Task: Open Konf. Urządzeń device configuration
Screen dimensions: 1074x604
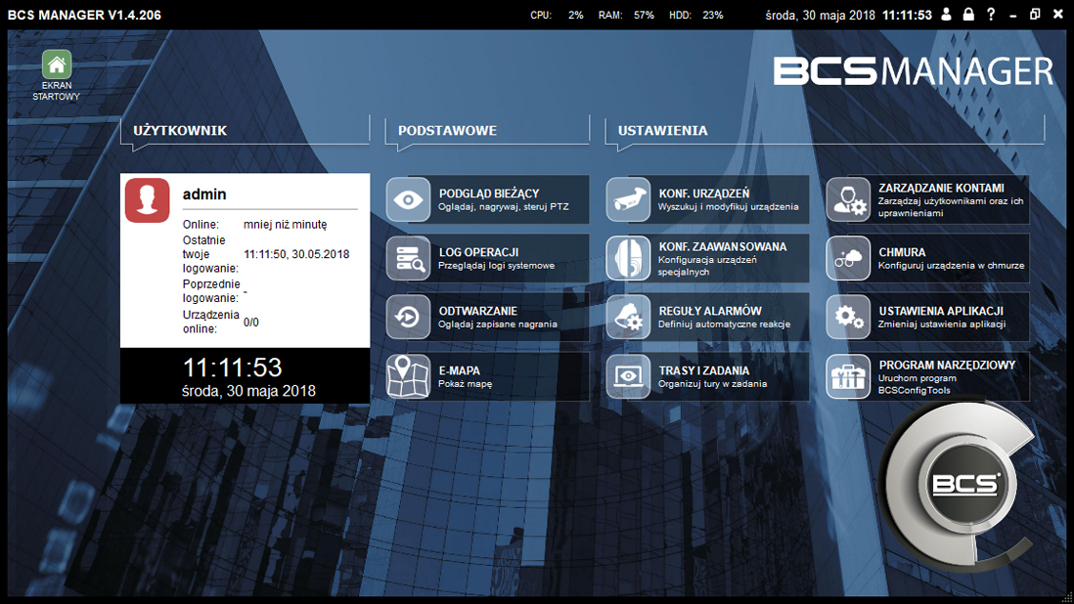Action: (x=707, y=199)
